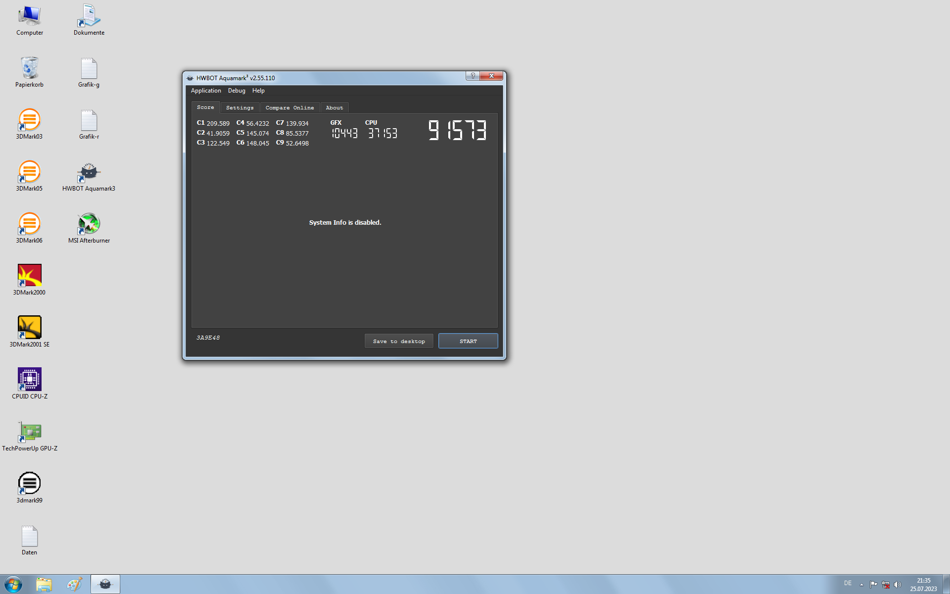
Task: Click the checksum code 3A9E48
Action: pyautogui.click(x=208, y=338)
